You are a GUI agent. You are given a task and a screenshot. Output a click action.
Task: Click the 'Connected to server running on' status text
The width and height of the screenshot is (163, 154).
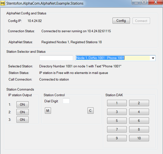pos(76,31)
